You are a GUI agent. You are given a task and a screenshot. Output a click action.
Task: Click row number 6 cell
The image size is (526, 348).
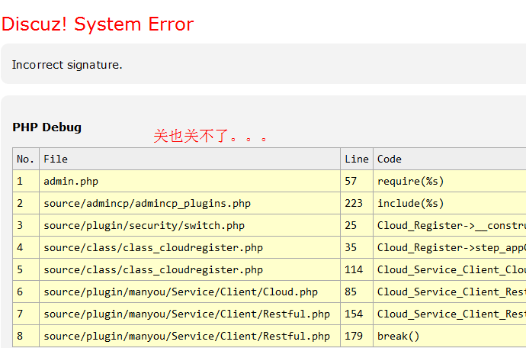point(26,292)
